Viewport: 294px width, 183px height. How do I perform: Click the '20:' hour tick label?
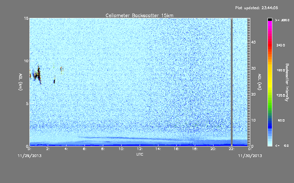click(x=214, y=149)
